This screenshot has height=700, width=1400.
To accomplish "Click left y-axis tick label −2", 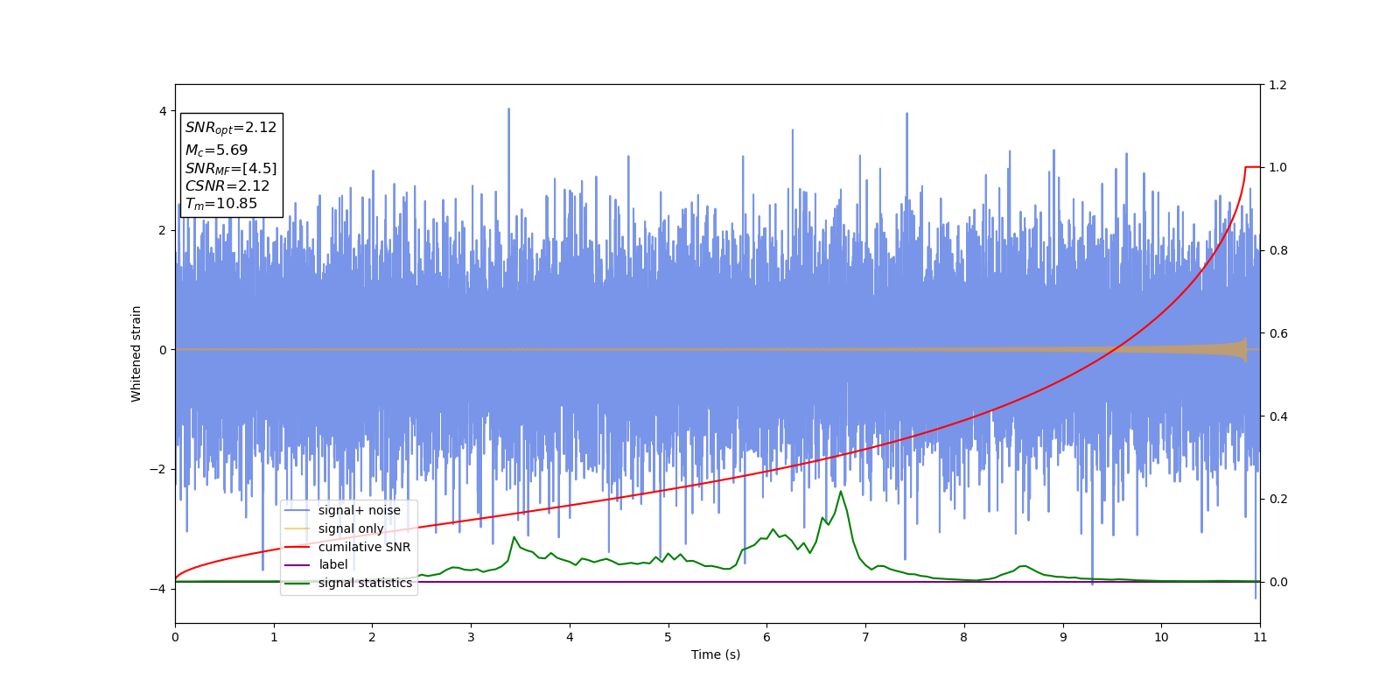I will click(x=159, y=469).
